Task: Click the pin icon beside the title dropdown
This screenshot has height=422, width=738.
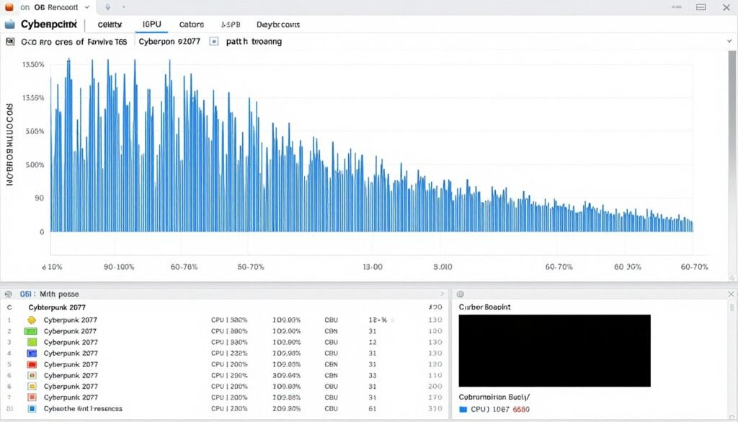Action: coord(108,7)
